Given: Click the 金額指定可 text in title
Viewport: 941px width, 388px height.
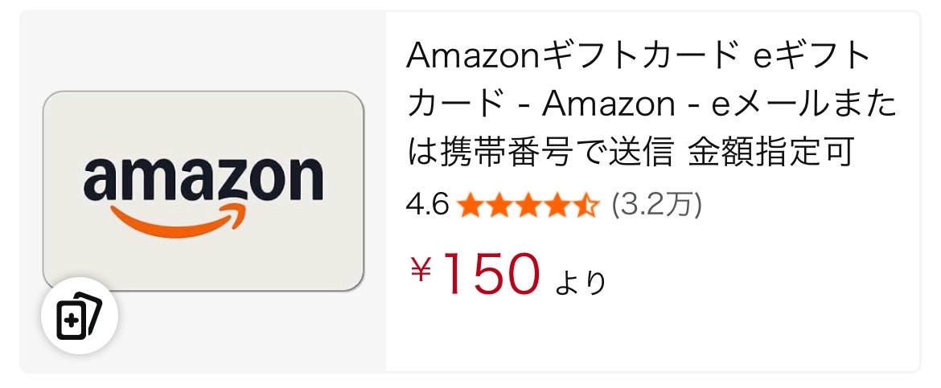Looking at the screenshot, I should point(770,153).
